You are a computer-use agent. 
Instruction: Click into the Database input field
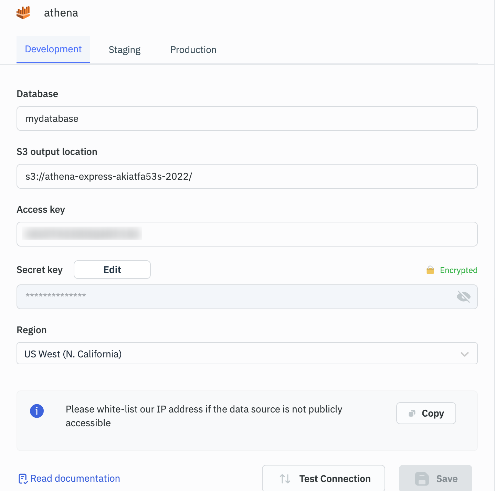[247, 118]
